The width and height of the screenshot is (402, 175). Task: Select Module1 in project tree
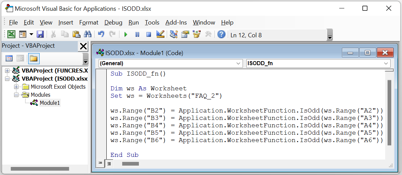pyautogui.click(x=50, y=103)
